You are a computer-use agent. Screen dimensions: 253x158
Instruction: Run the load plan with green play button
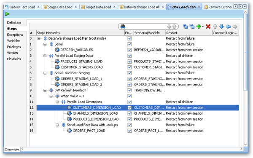(7, 14)
